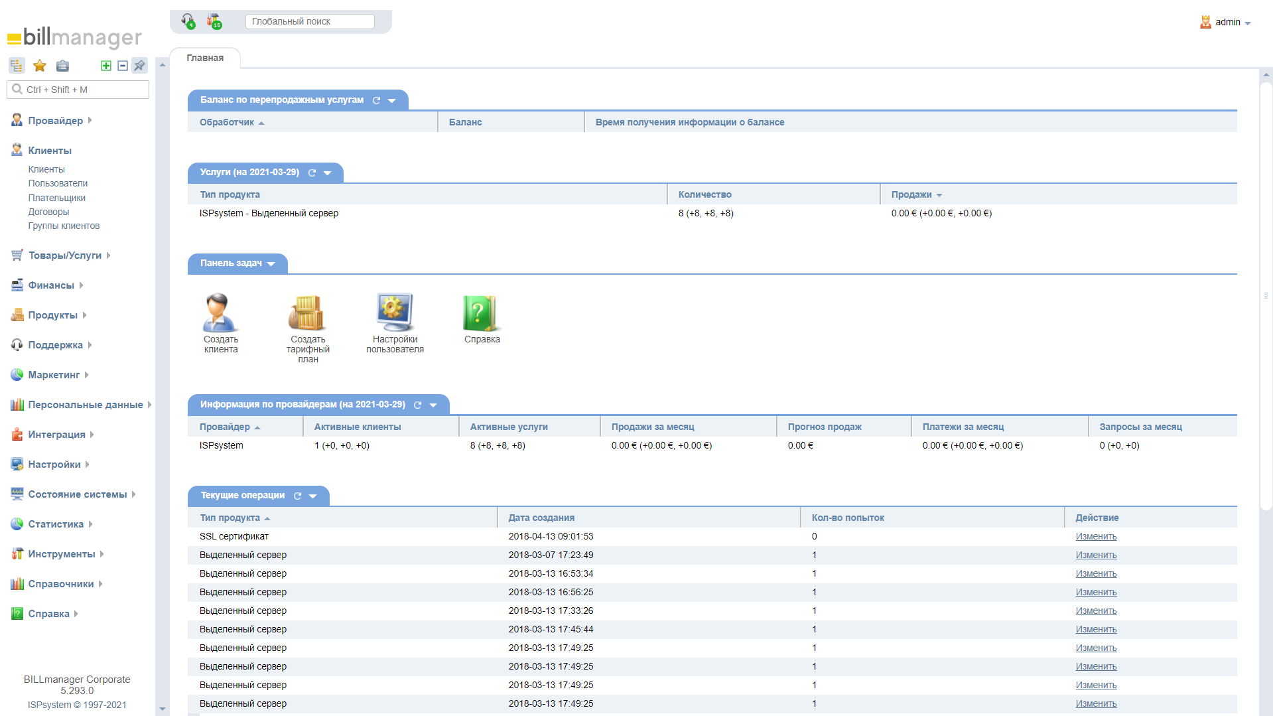Screen dimensions: 1273x716
Task: Show favorites menu via the star icon
Action: click(x=40, y=66)
